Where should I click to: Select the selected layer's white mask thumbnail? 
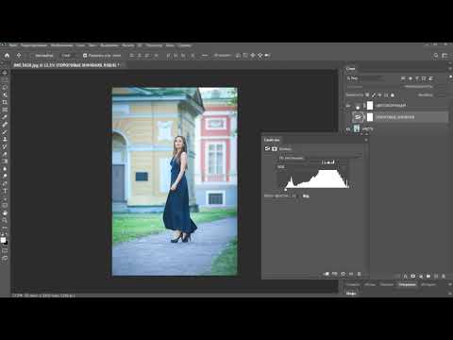coord(370,117)
